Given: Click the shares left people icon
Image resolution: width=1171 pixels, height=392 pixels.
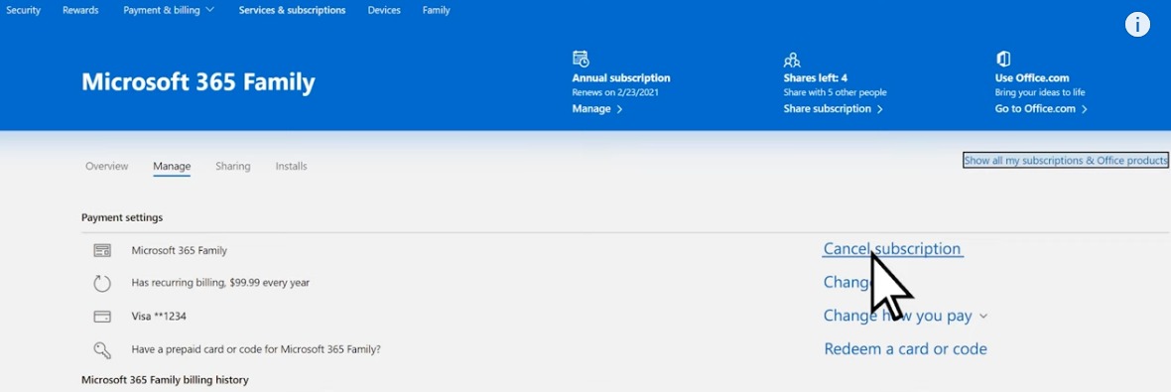Looking at the screenshot, I should [x=792, y=60].
